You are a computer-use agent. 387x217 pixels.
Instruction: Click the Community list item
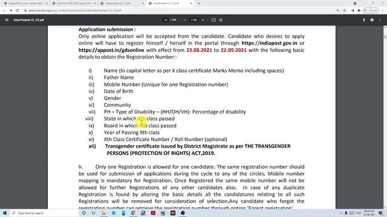coord(117,105)
